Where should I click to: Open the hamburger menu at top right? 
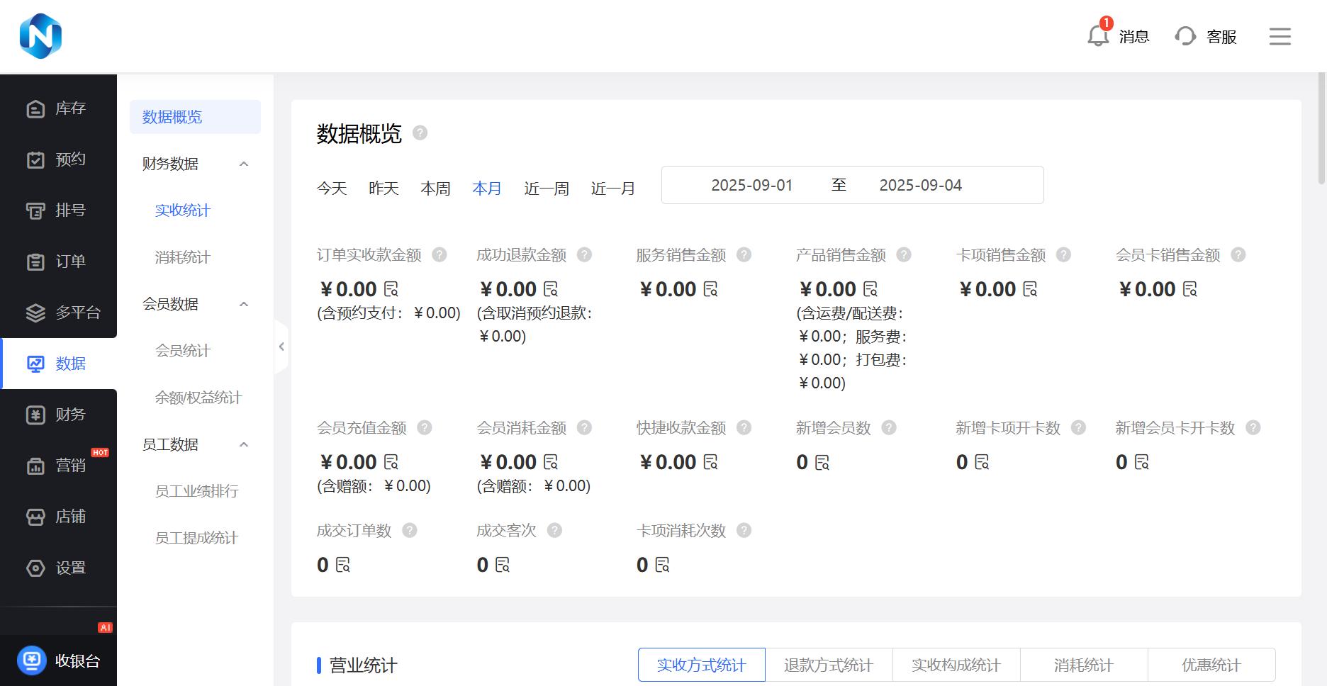(x=1280, y=36)
